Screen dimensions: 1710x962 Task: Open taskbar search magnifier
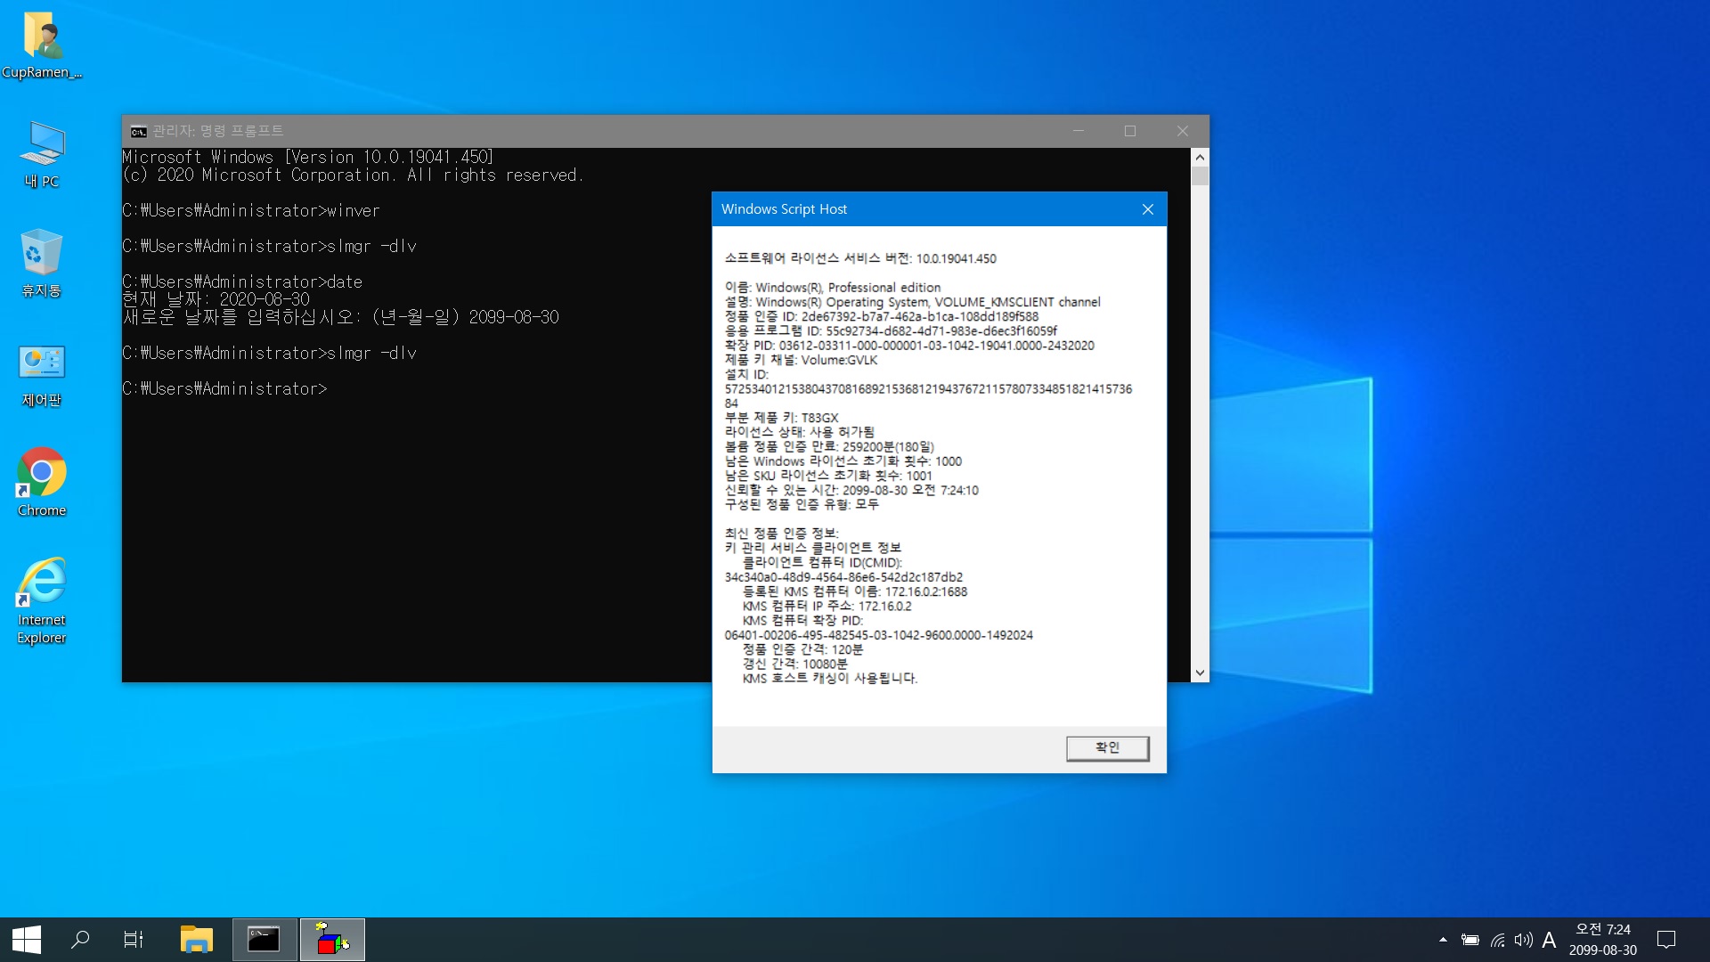tap(80, 940)
